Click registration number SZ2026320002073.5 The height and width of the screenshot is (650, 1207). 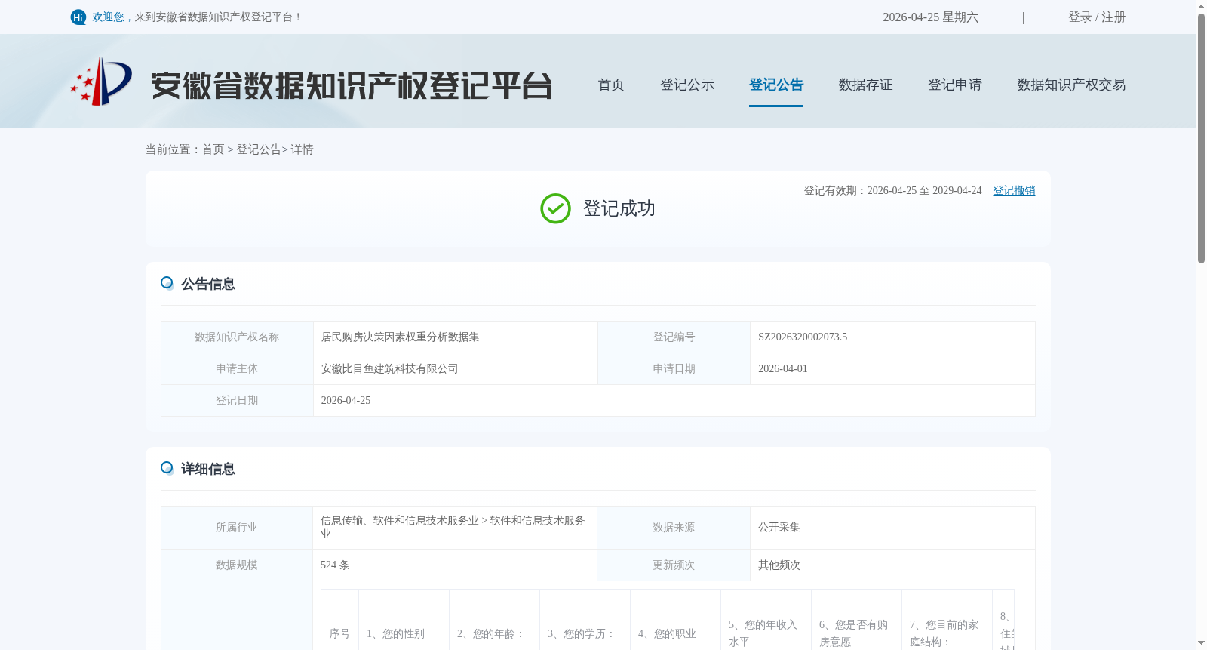pos(803,337)
